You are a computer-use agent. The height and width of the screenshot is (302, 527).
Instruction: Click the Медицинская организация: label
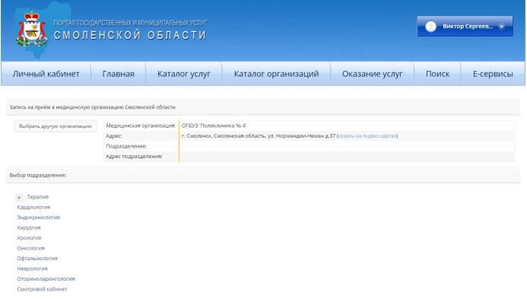coord(141,126)
